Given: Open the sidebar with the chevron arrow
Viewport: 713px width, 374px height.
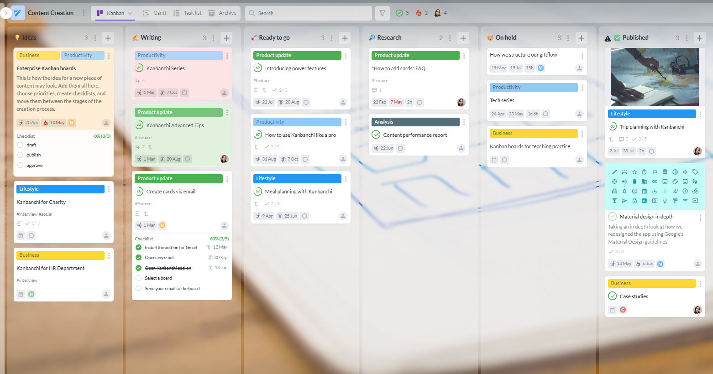Looking at the screenshot, I should (x=5, y=13).
